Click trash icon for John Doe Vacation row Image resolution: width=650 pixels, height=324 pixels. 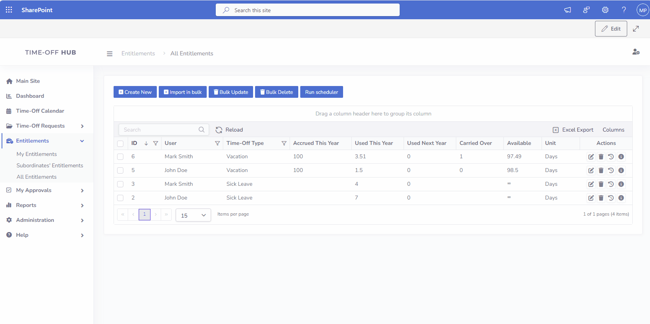[x=601, y=170]
